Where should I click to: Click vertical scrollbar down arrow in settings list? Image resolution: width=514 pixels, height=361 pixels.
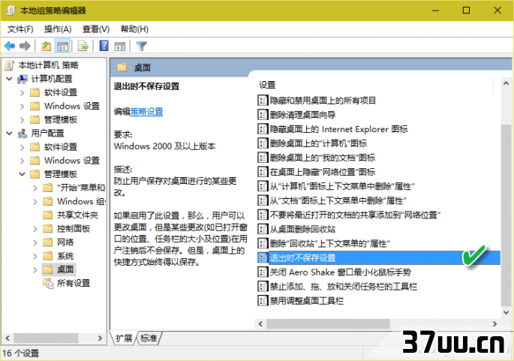506,312
